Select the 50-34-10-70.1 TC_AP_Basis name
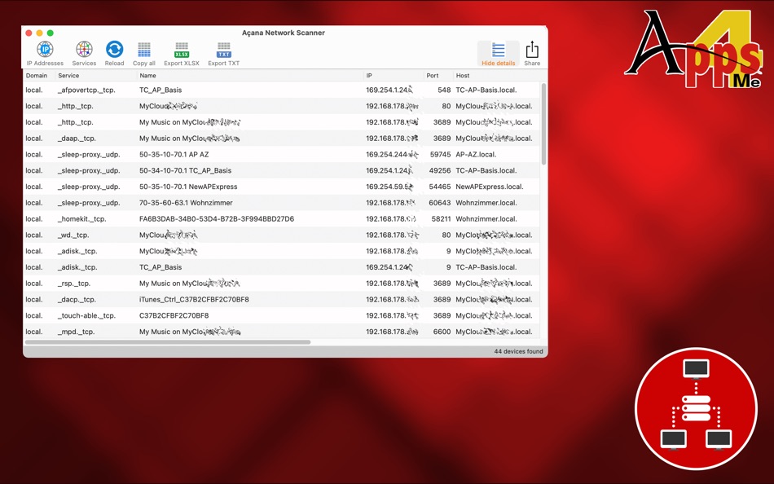Screen dimensions: 774x484 click(x=185, y=170)
